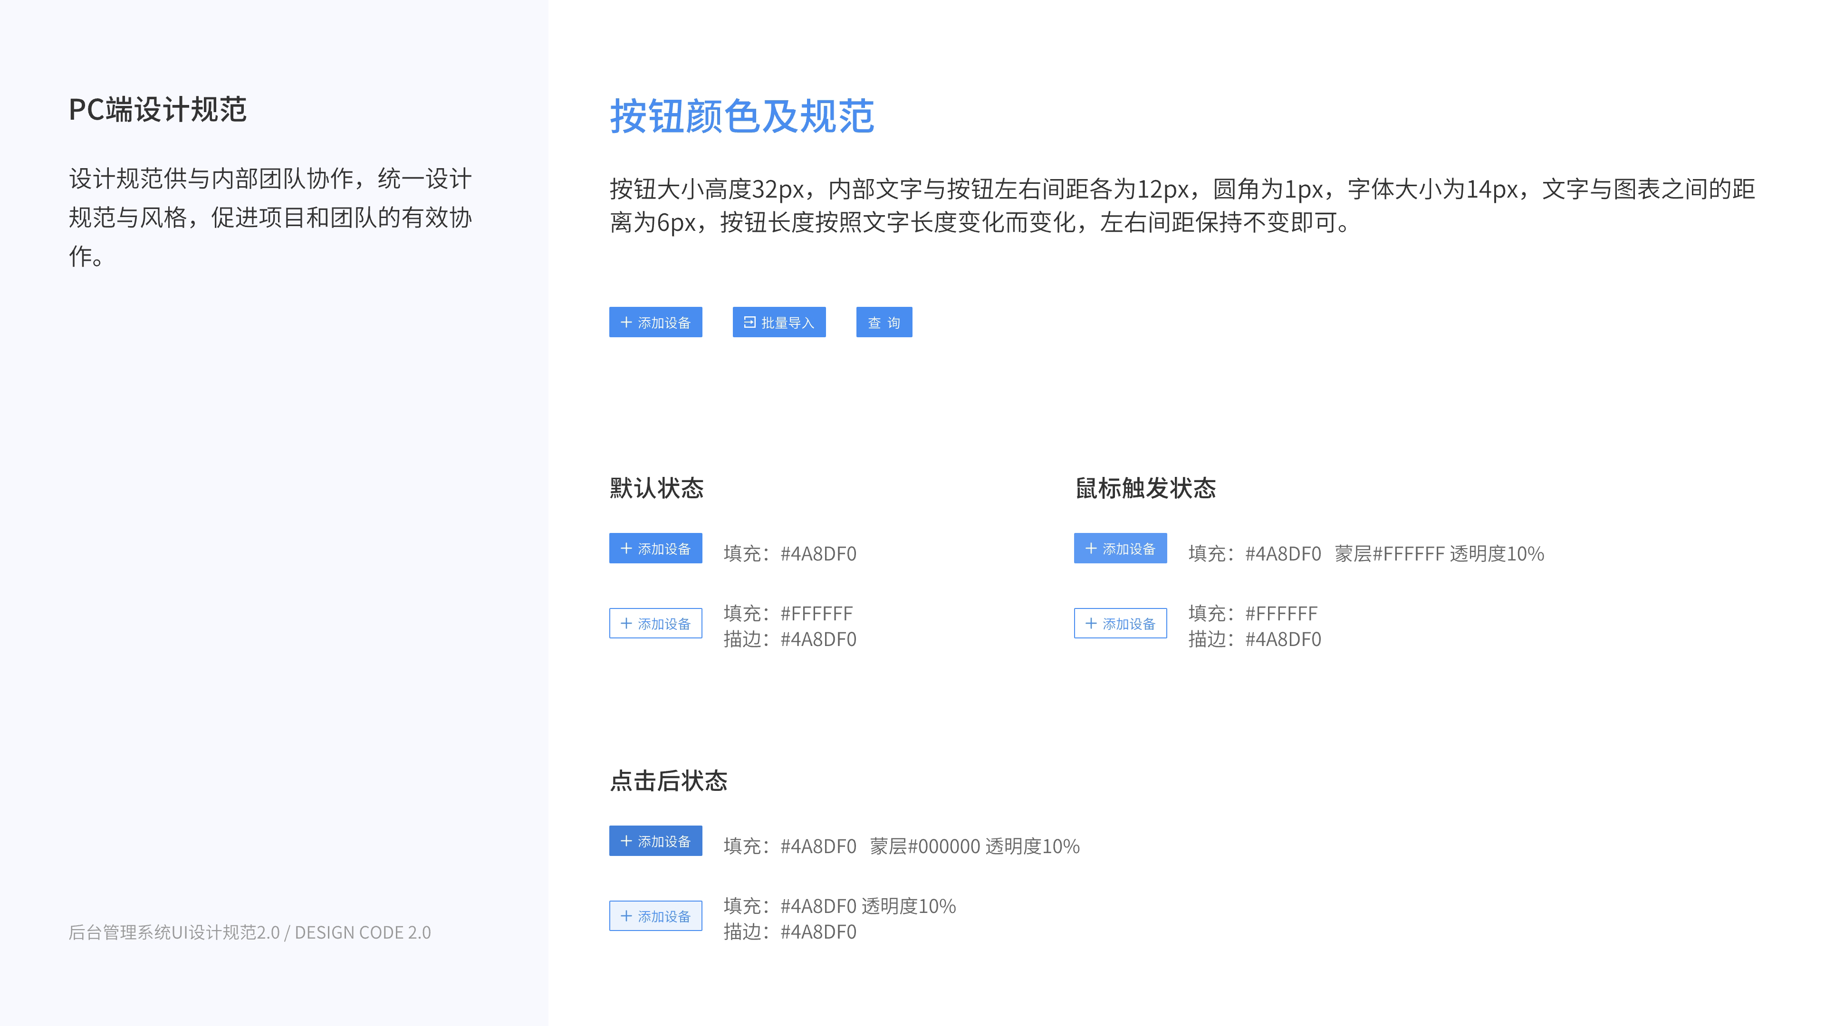Click filled 添加设备 button under 默认状态

click(x=655, y=548)
